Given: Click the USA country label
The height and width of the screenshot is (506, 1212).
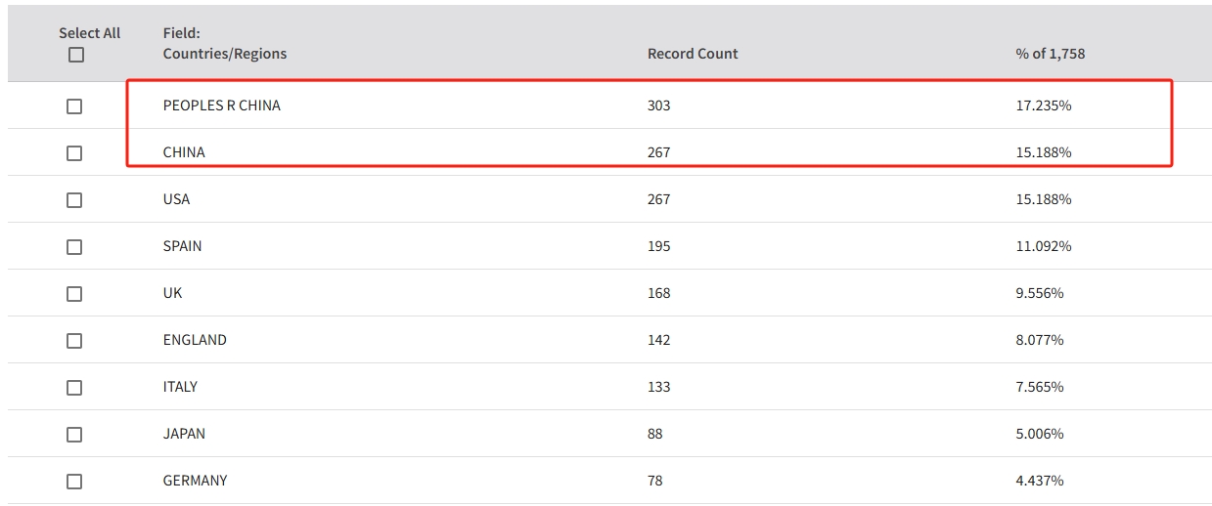Looking at the screenshot, I should pyautogui.click(x=176, y=199).
